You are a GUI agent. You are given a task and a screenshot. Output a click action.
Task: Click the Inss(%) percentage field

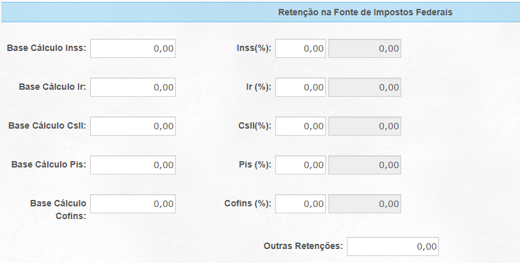[300, 48]
